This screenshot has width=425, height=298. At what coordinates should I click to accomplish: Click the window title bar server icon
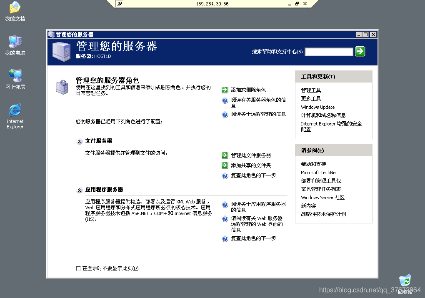[x=51, y=35]
